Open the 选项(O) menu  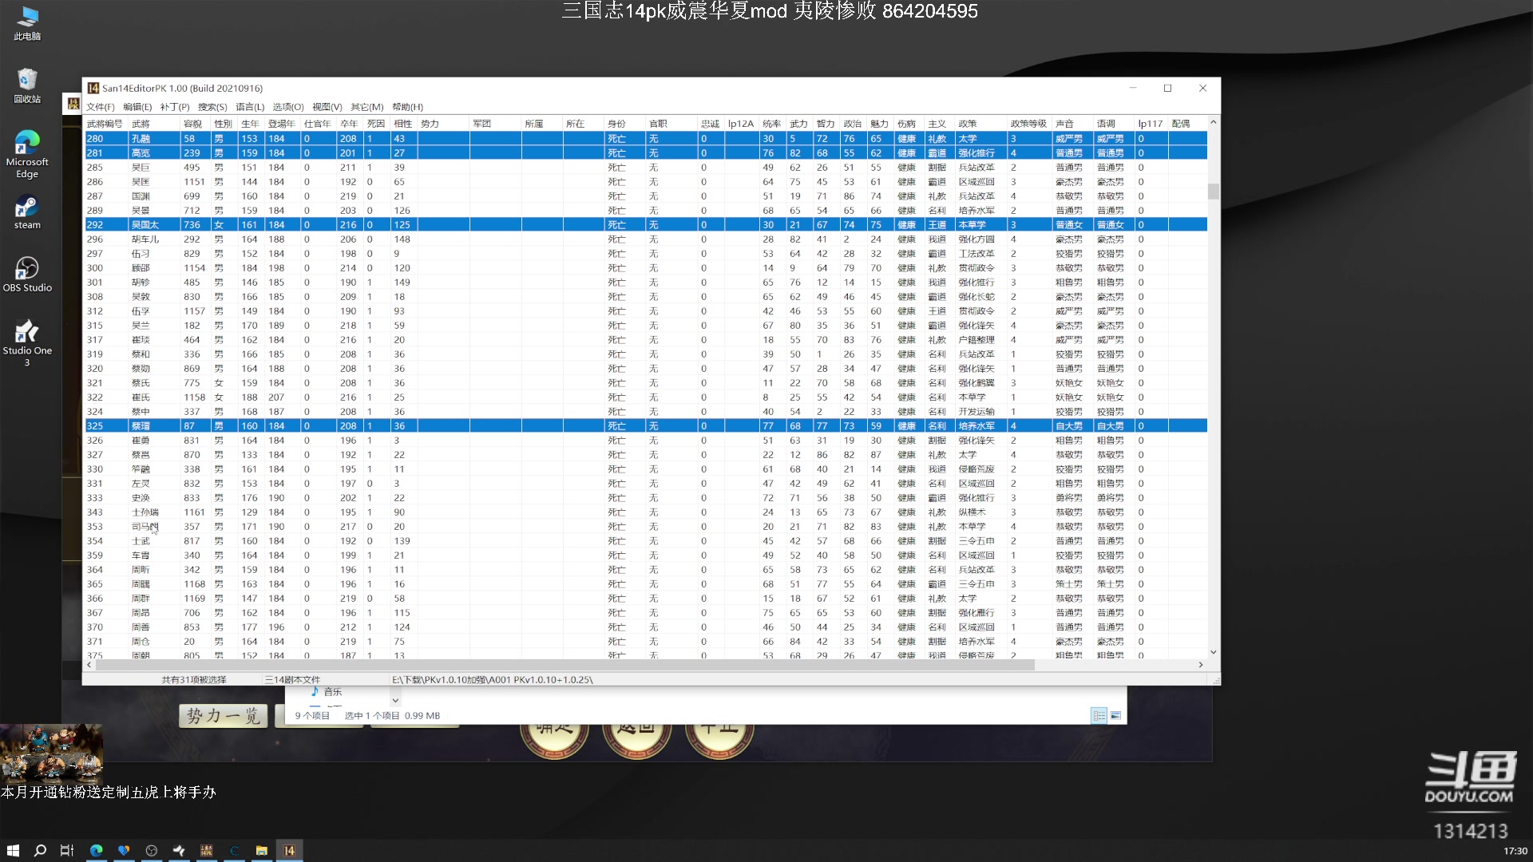pyautogui.click(x=287, y=107)
